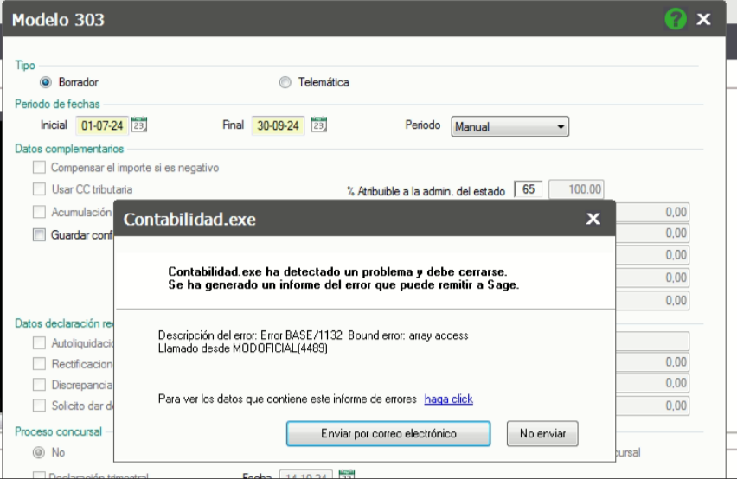
Task: Click the Final date field 30-09-24
Action: (278, 125)
